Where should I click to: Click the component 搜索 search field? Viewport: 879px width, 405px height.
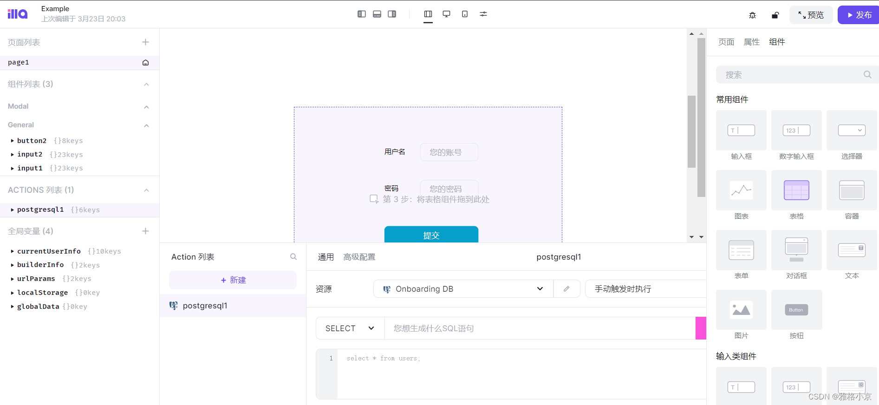(797, 75)
